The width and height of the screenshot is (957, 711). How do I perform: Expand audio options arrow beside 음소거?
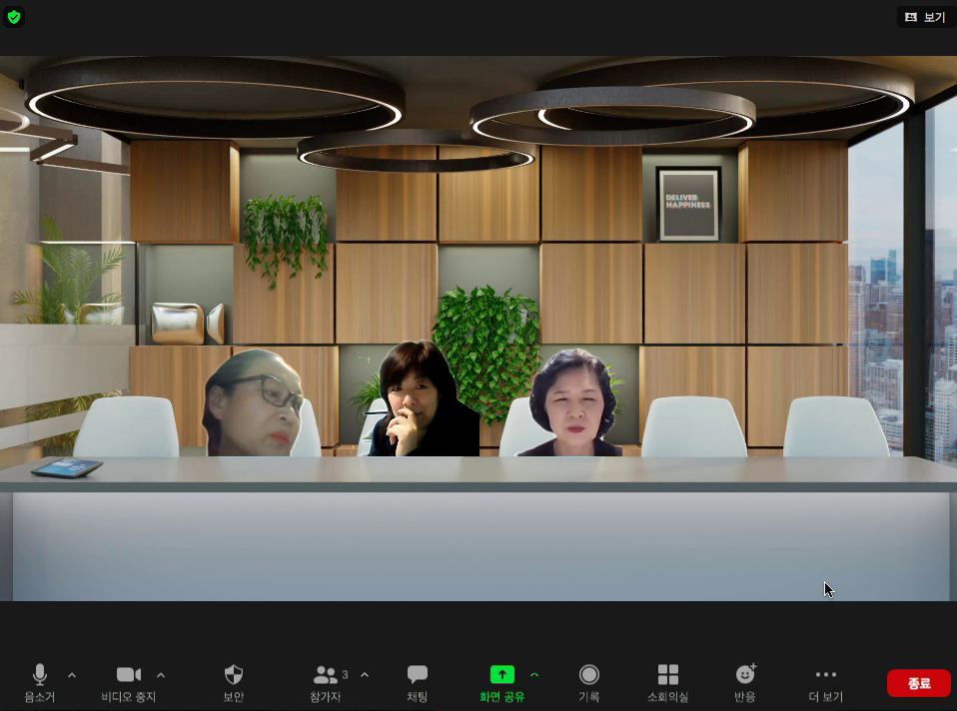pos(72,675)
